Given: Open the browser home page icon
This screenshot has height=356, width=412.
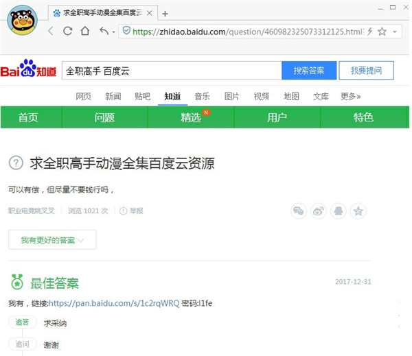Looking at the screenshot, I should click(x=85, y=31).
